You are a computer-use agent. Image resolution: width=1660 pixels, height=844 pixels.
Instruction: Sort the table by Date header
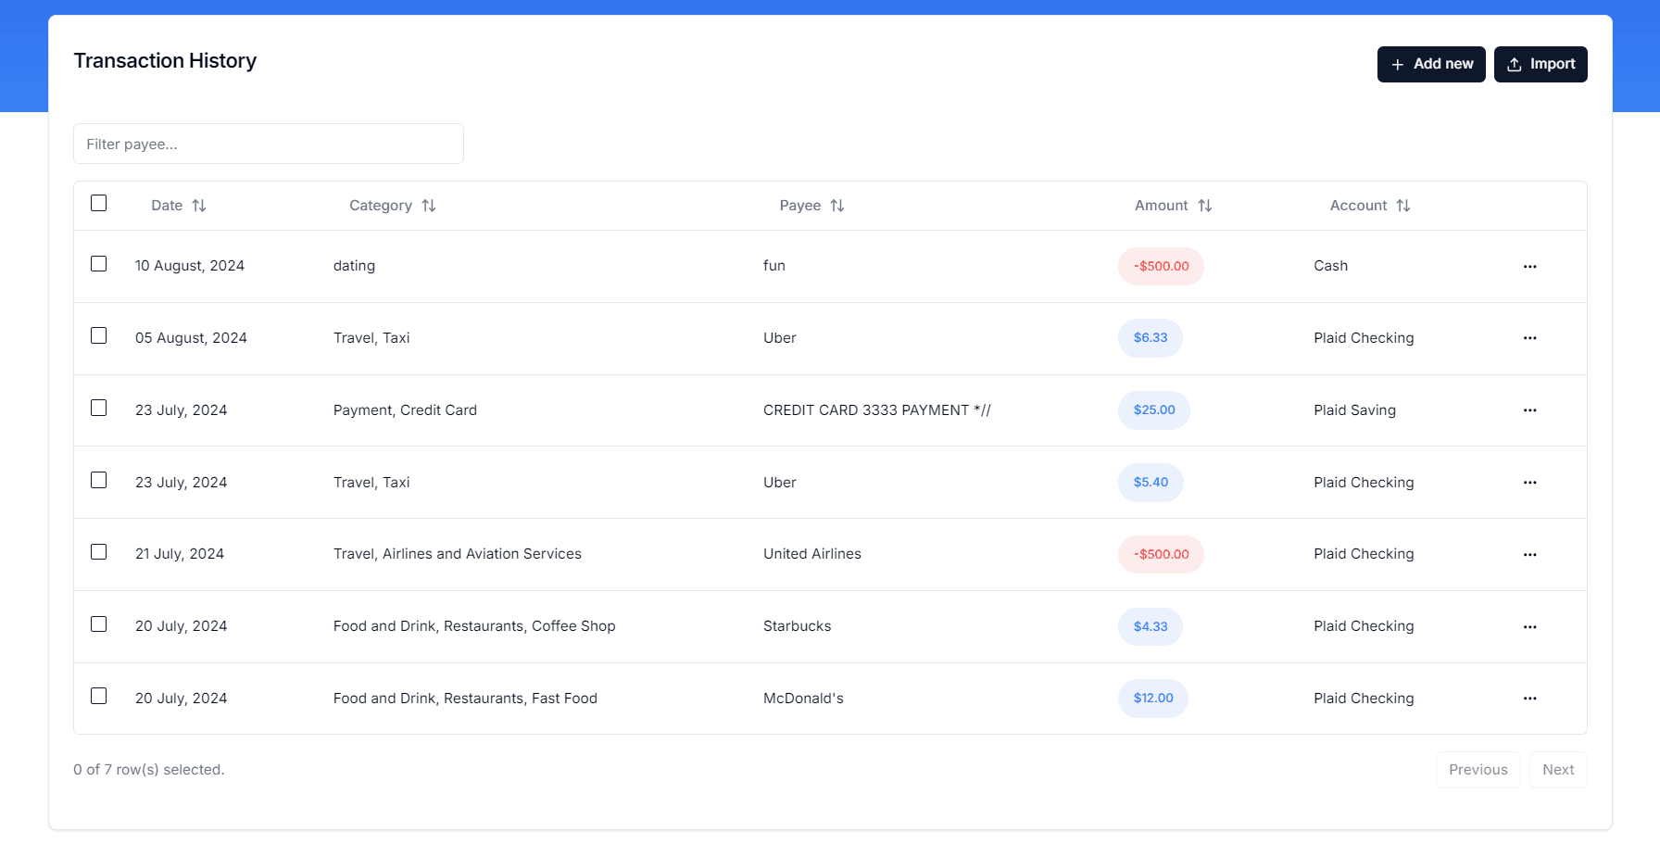click(179, 206)
